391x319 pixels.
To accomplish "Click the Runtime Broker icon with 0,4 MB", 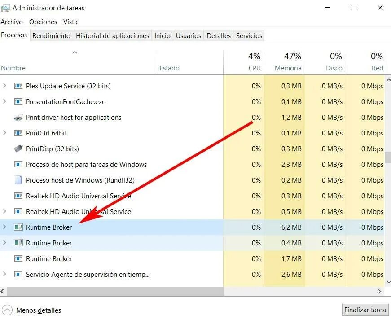I will point(18,243).
